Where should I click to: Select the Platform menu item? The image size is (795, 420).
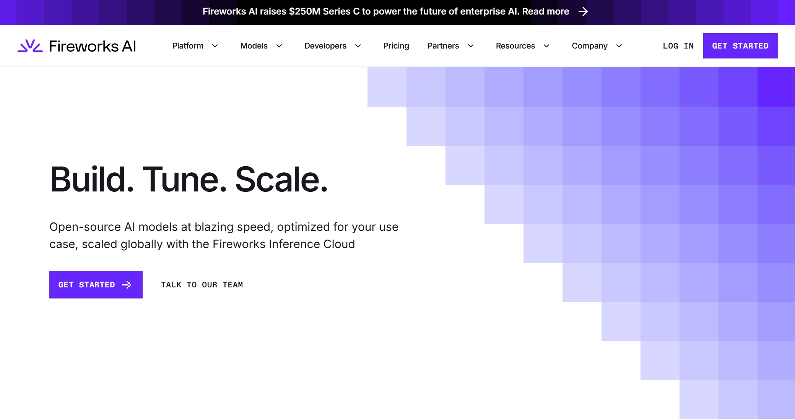pyautogui.click(x=188, y=46)
